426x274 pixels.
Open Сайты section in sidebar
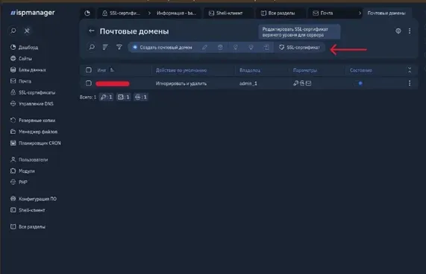pos(21,59)
